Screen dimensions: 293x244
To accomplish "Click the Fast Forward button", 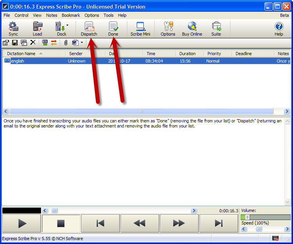I will [x=179, y=223].
